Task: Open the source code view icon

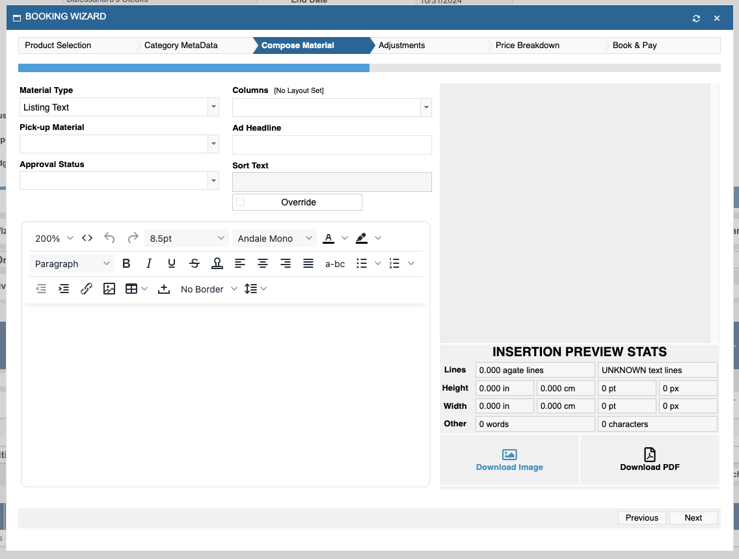Action: (x=87, y=238)
